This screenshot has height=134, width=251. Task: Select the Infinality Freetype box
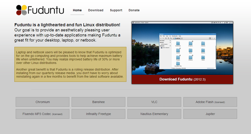click(x=99, y=114)
